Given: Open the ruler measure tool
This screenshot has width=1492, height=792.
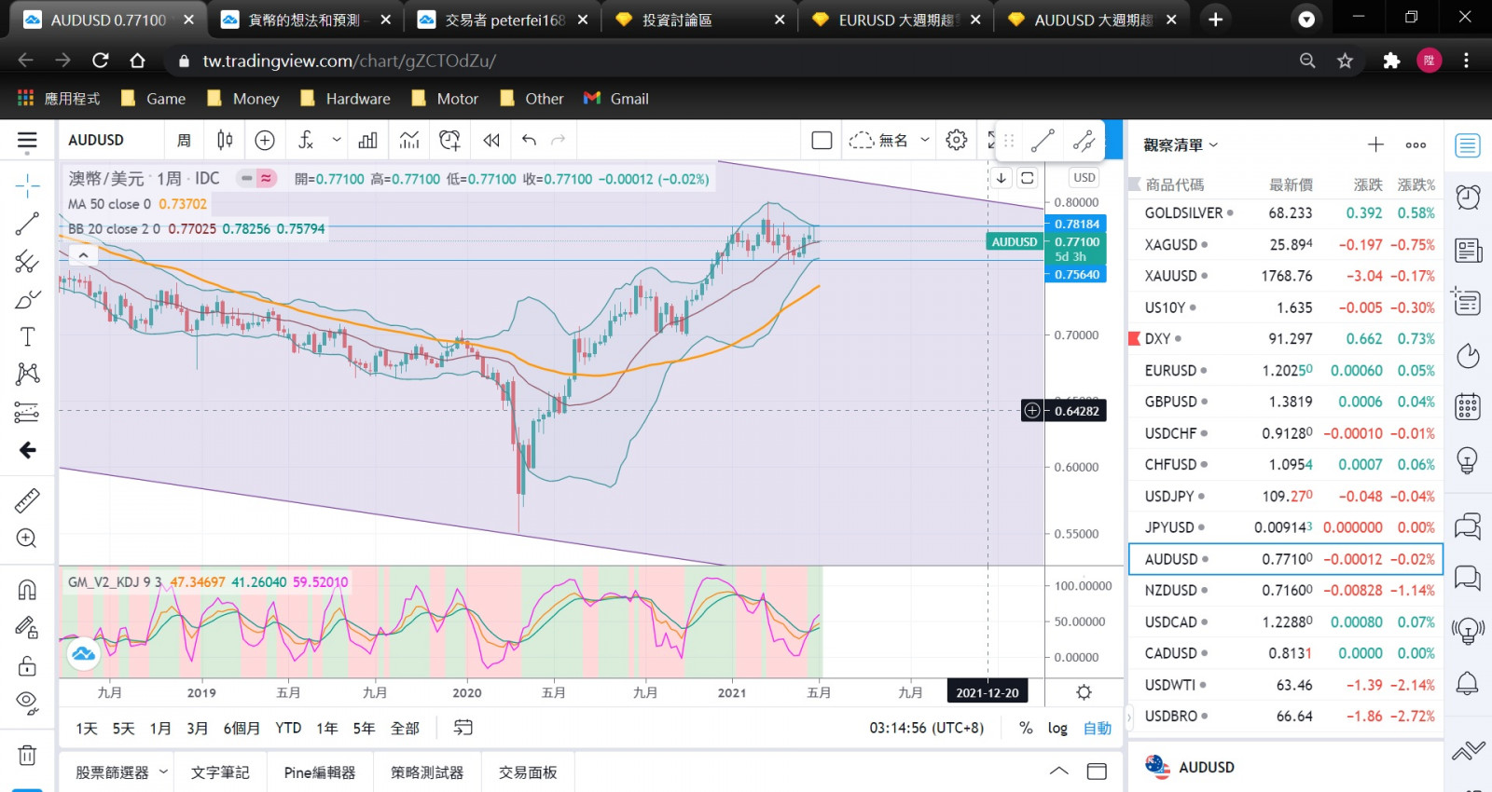Looking at the screenshot, I should click(x=27, y=500).
